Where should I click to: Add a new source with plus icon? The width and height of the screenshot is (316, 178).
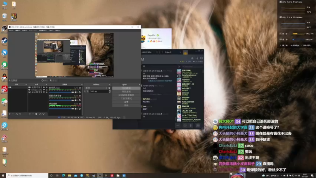[x=30, y=114]
